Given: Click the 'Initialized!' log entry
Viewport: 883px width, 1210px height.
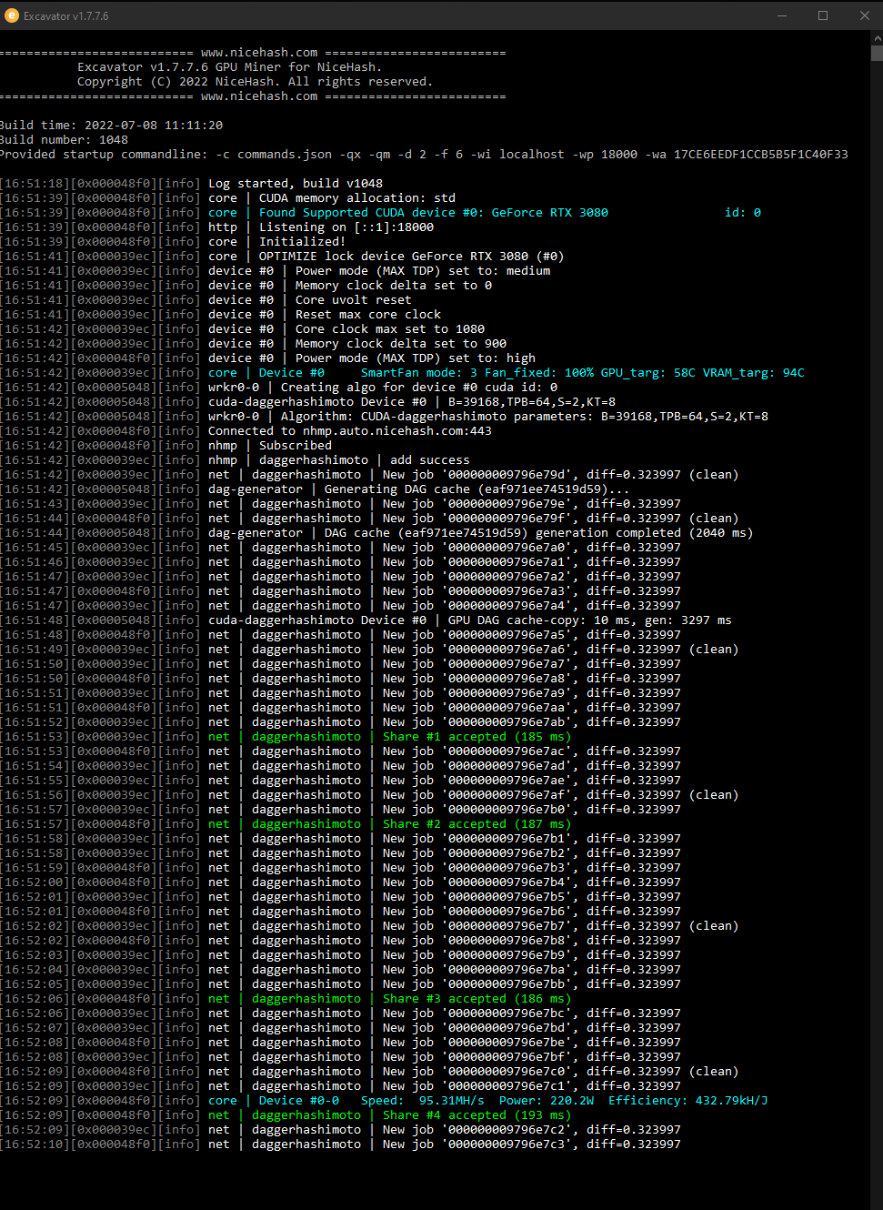Looking at the screenshot, I should (x=173, y=242).
